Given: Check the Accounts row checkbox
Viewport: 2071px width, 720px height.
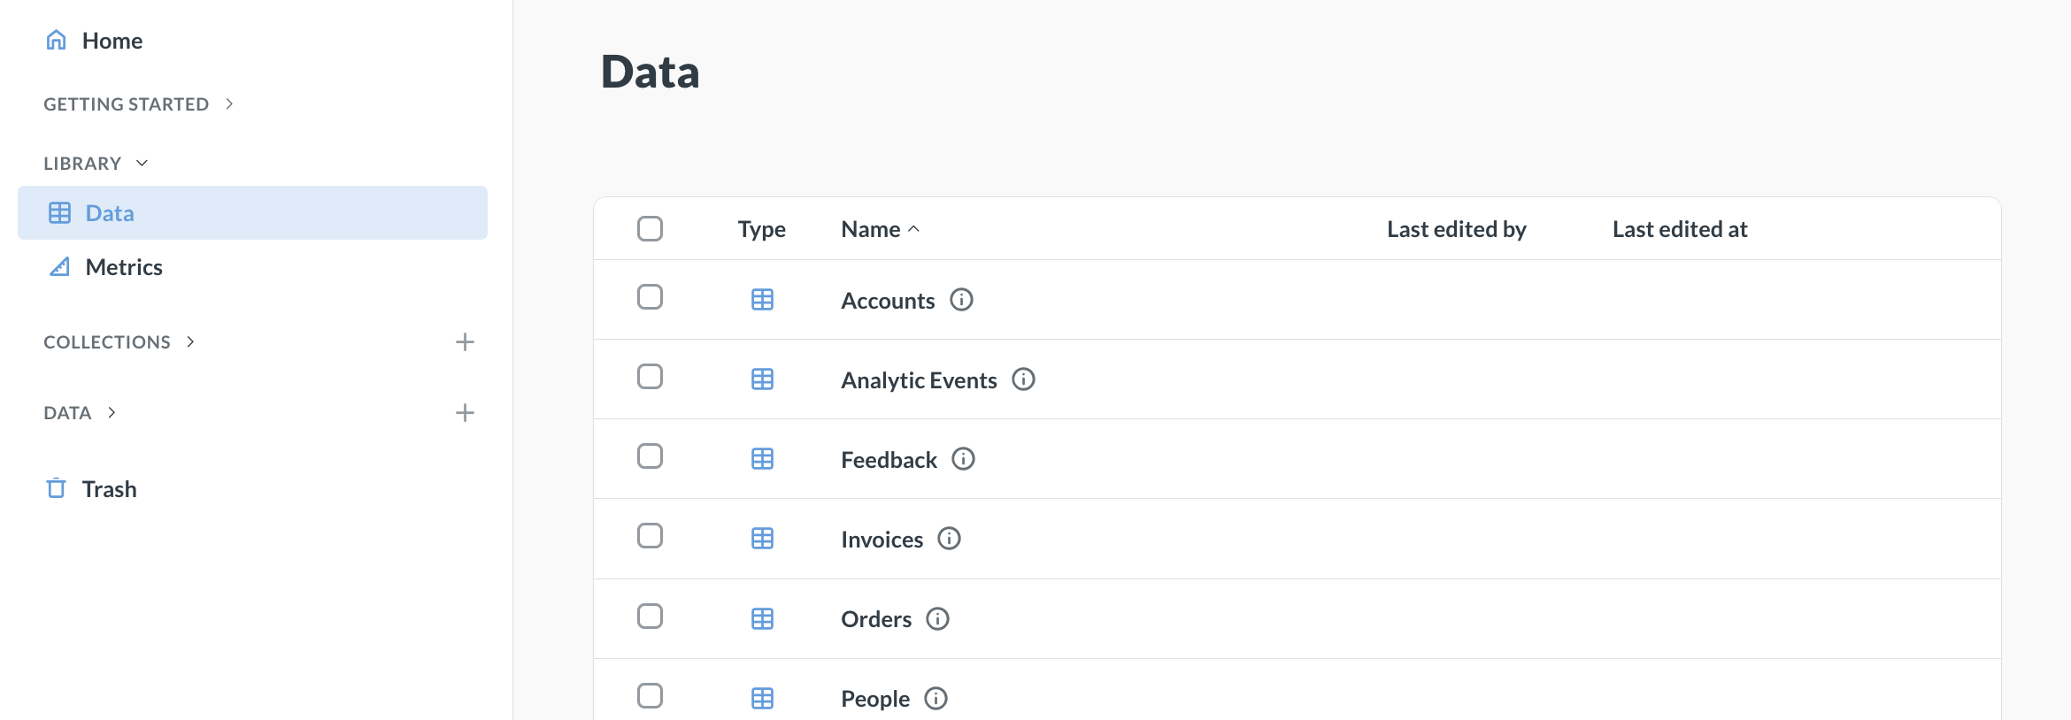Looking at the screenshot, I should (650, 297).
